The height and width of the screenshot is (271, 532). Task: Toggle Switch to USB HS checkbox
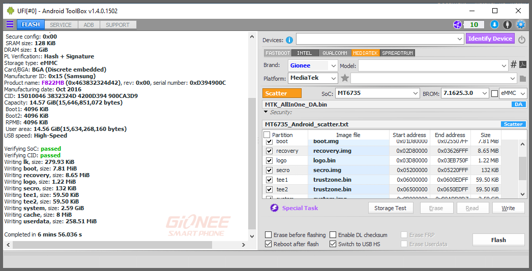[333, 244]
